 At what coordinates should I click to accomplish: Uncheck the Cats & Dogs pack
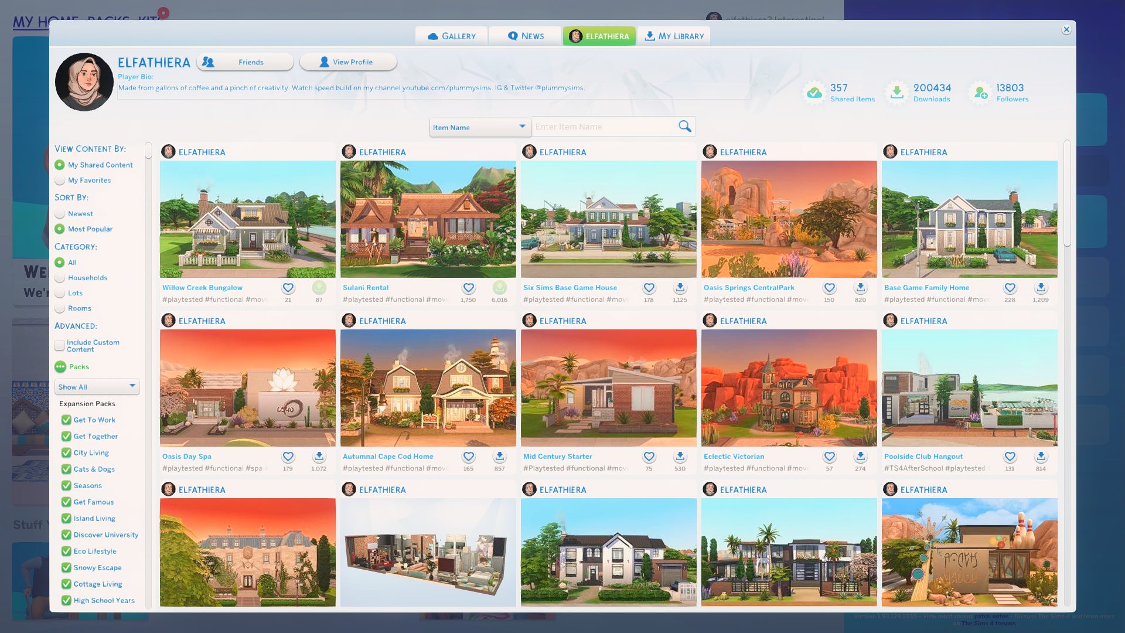click(x=66, y=469)
